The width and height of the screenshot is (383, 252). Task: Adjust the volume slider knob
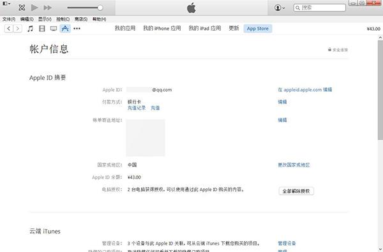(100, 8)
